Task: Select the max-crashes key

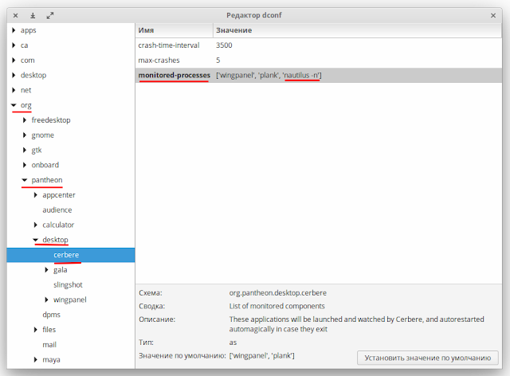Action: pyautogui.click(x=159, y=61)
